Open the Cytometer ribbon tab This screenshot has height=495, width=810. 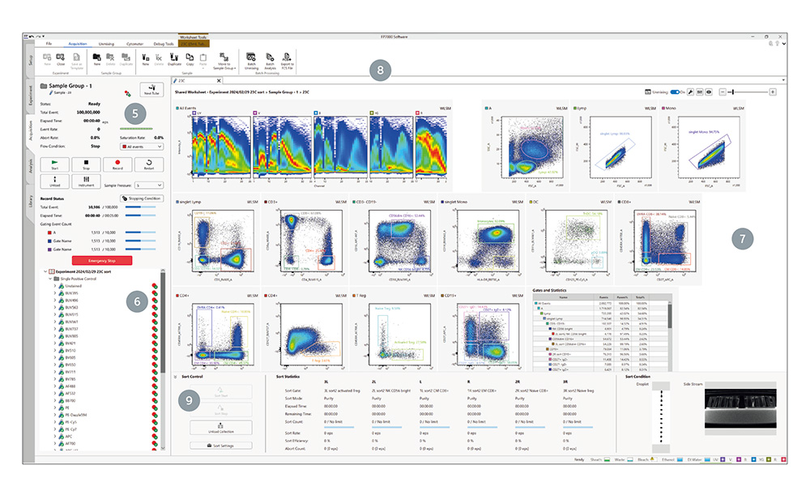click(135, 43)
